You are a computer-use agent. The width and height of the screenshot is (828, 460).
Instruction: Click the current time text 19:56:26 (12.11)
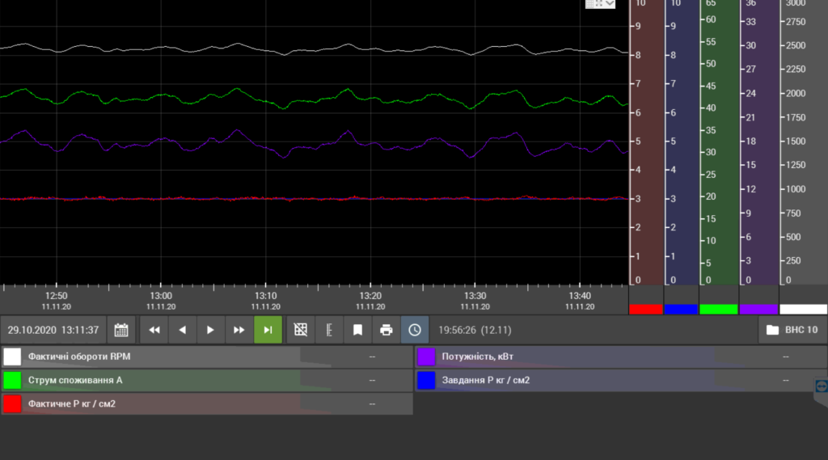pyautogui.click(x=475, y=330)
